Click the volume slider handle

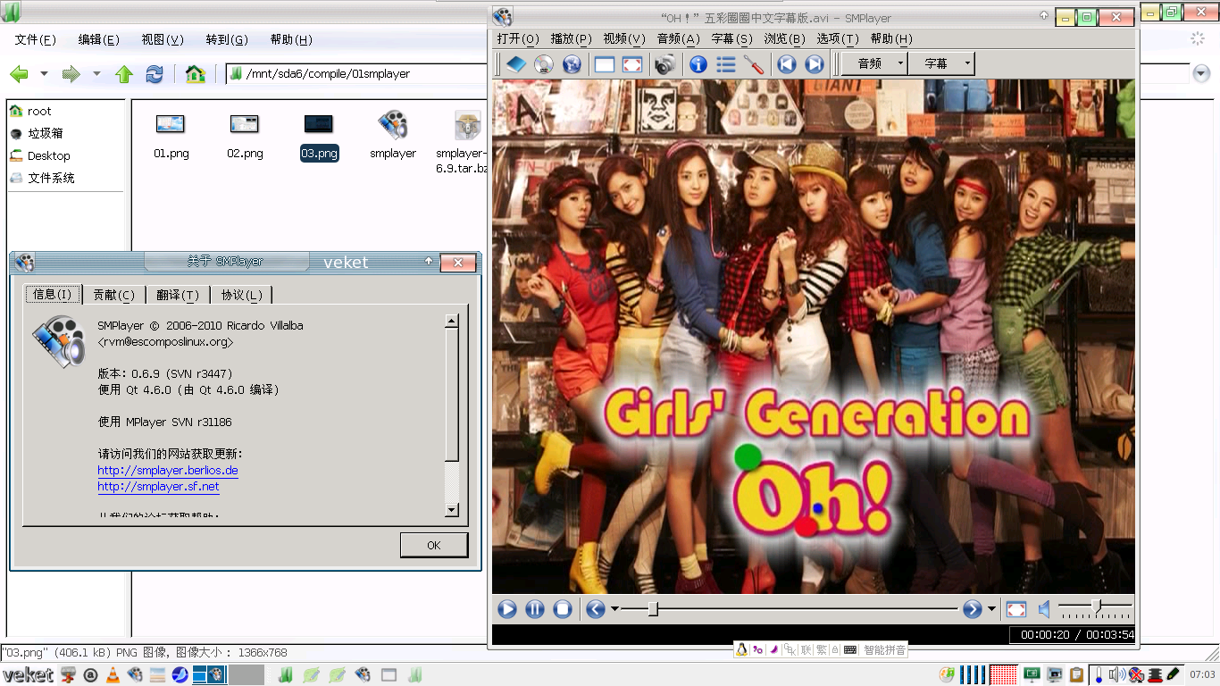(x=1096, y=607)
